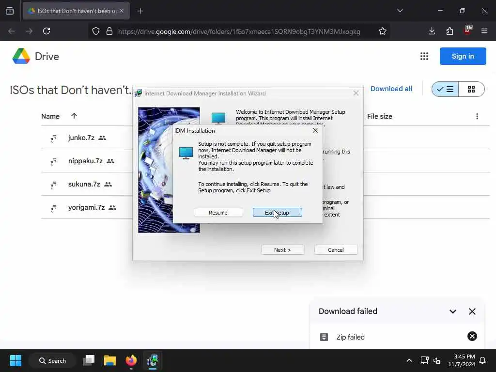Open Task View on taskbar
Viewport: 496px width, 372px height.
coord(89,360)
